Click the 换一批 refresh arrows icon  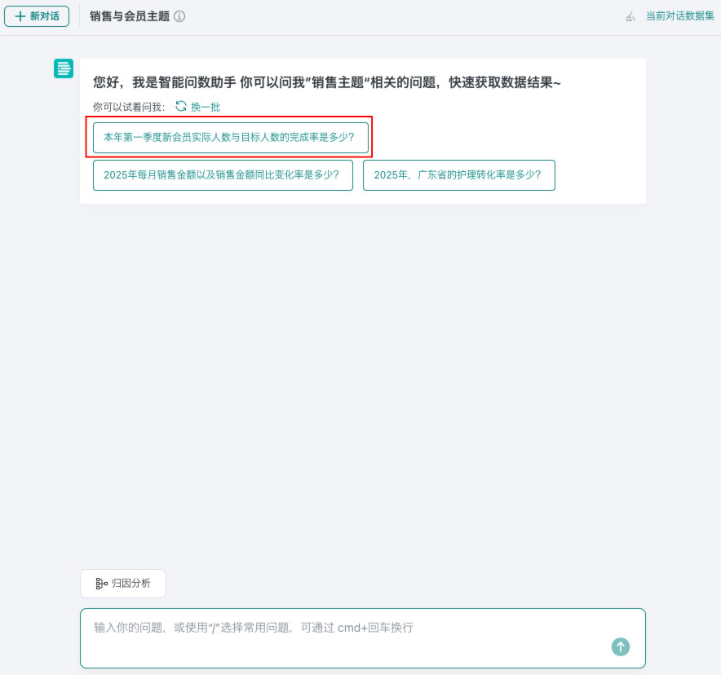coord(181,106)
